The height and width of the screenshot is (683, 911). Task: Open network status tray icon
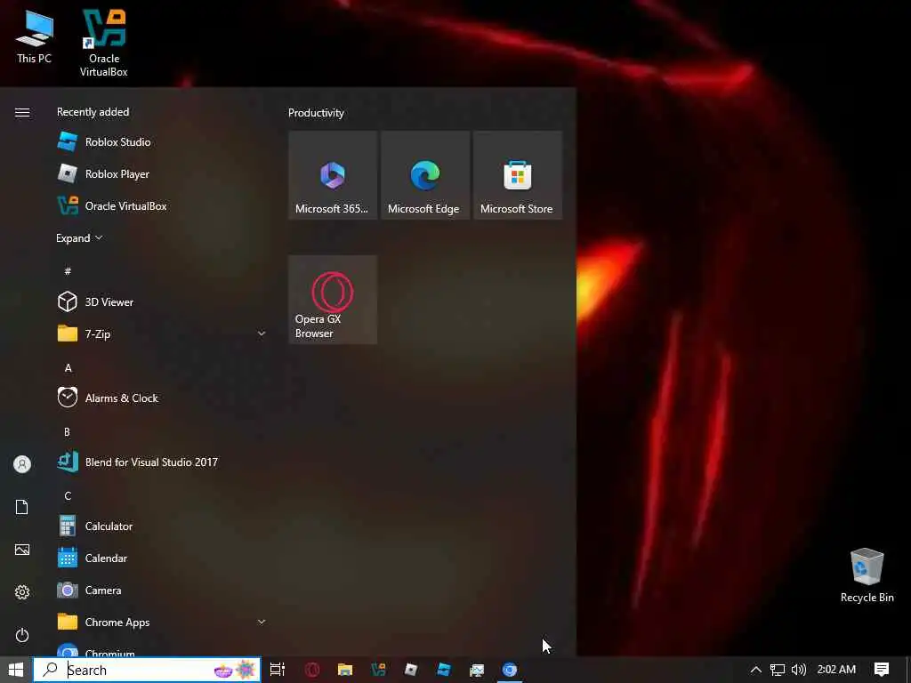[778, 670]
